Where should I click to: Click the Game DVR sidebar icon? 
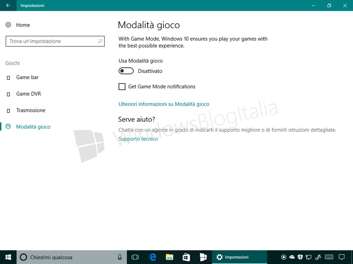click(8, 94)
